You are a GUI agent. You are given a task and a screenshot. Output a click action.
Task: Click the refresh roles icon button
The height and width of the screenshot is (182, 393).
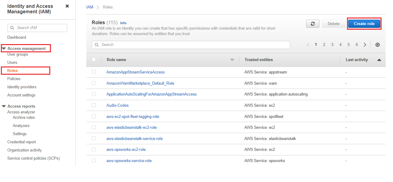pos(313,24)
